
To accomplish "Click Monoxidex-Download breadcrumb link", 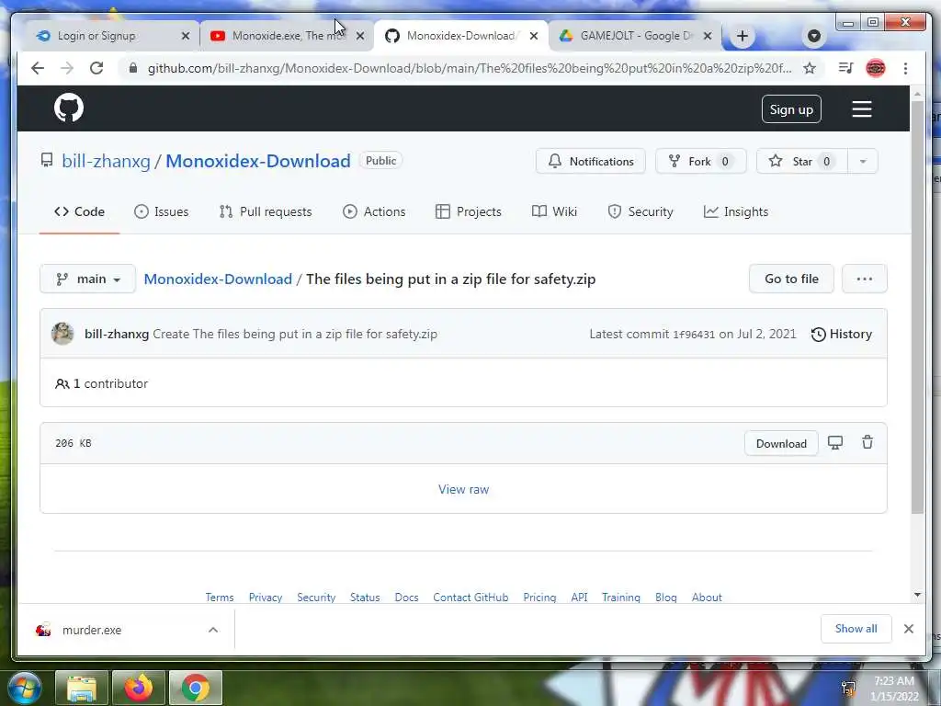I will (218, 279).
